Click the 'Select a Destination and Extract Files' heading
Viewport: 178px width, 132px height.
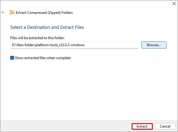(x=47, y=27)
